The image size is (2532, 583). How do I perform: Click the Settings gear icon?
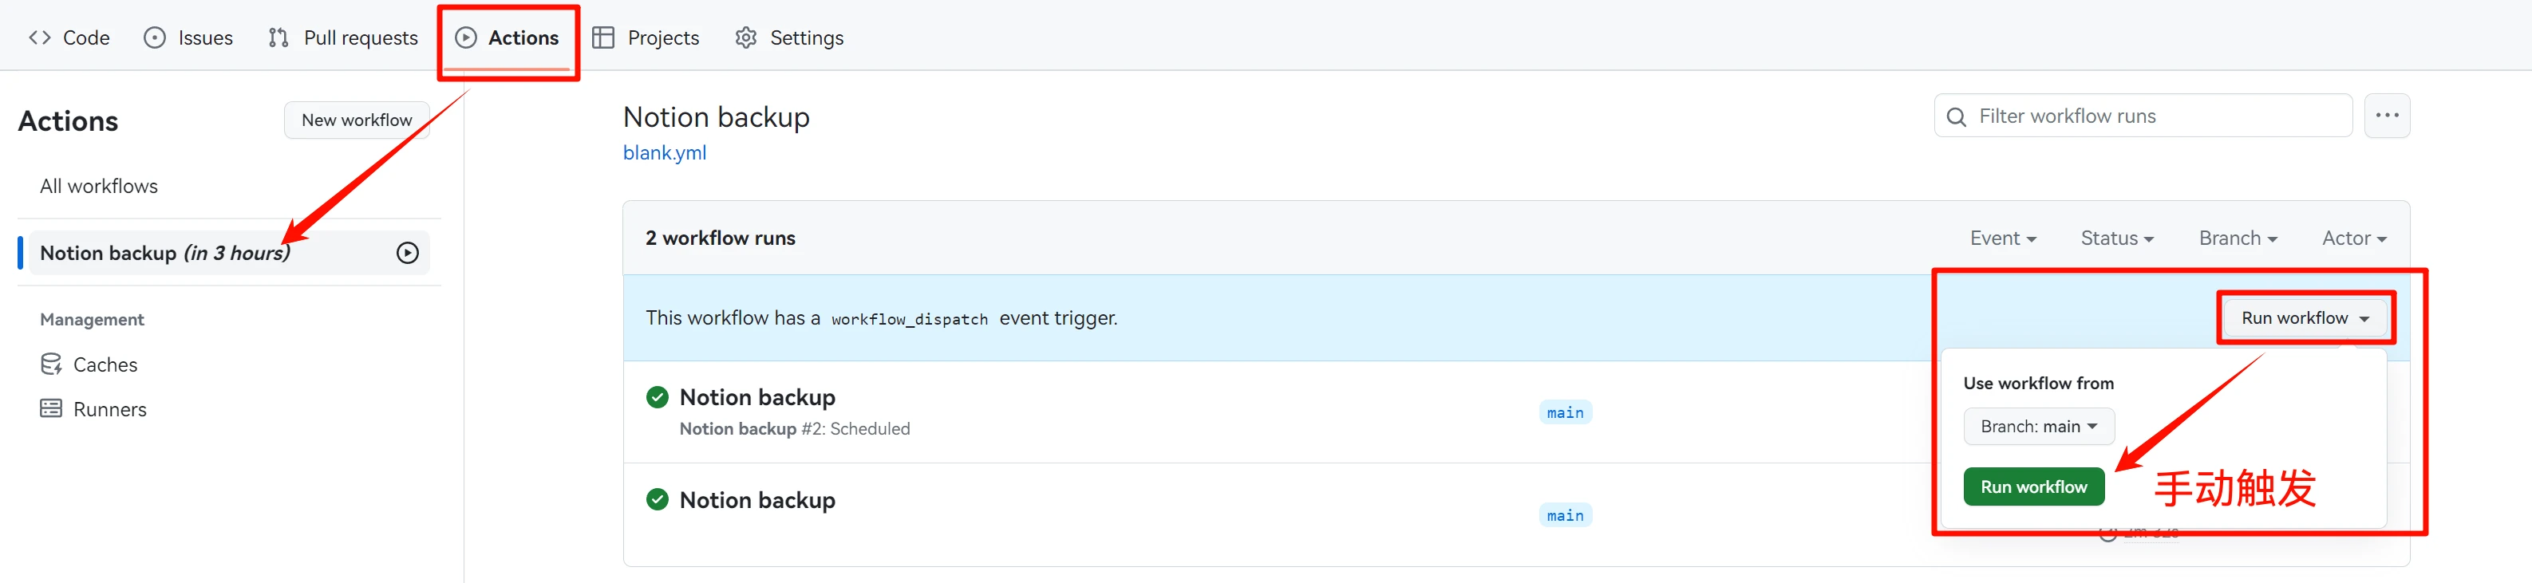pyautogui.click(x=746, y=37)
